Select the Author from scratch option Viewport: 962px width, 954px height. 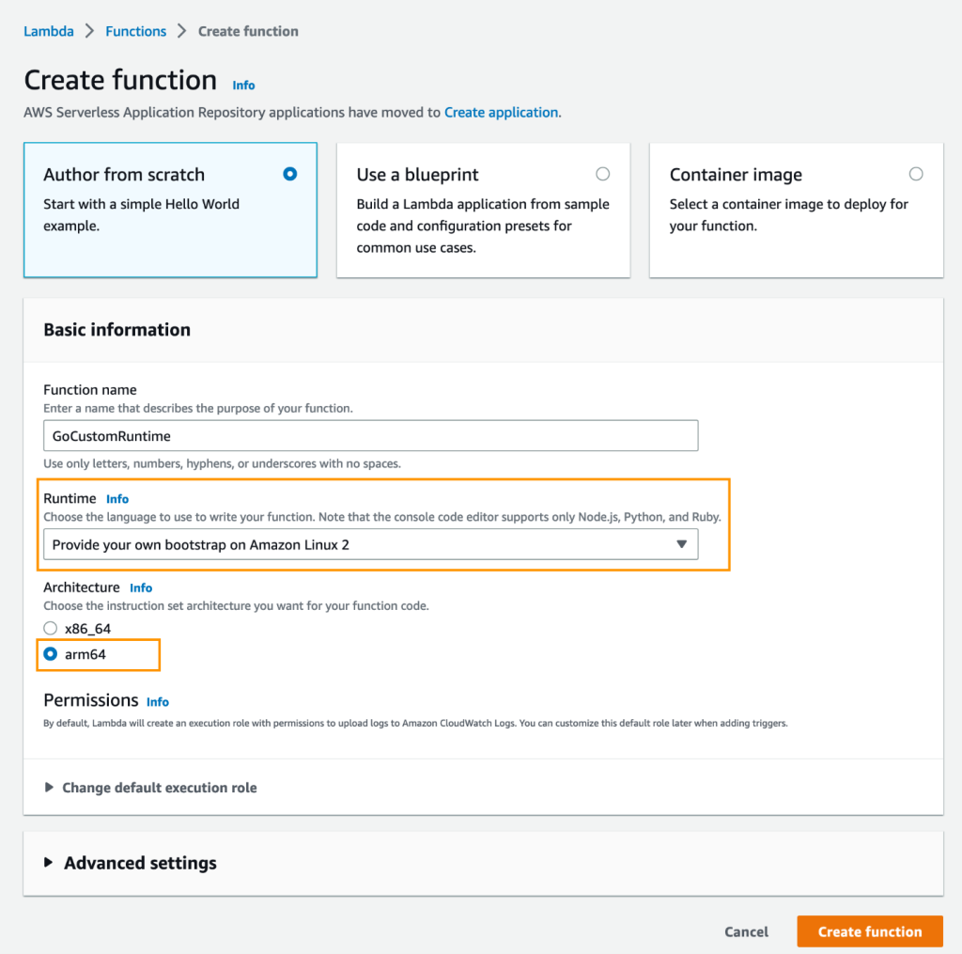pyautogui.click(x=289, y=174)
